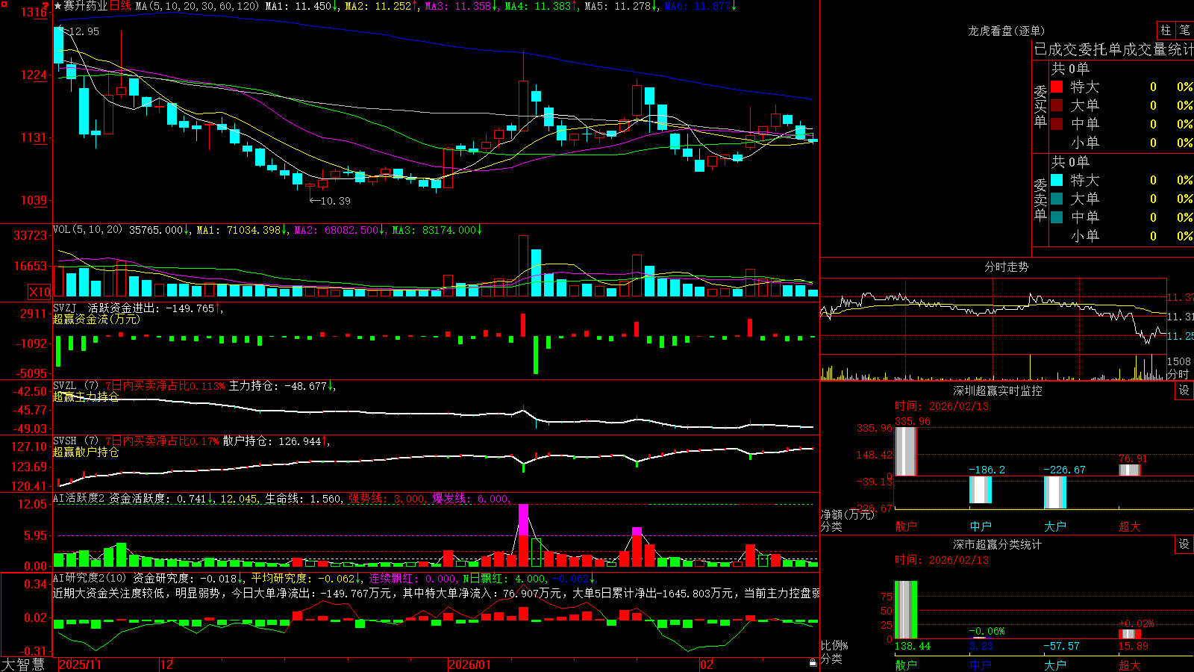This screenshot has width=1194, height=672.
Task: Click the 大智慧 logo at bottom-left
Action: click(x=23, y=665)
